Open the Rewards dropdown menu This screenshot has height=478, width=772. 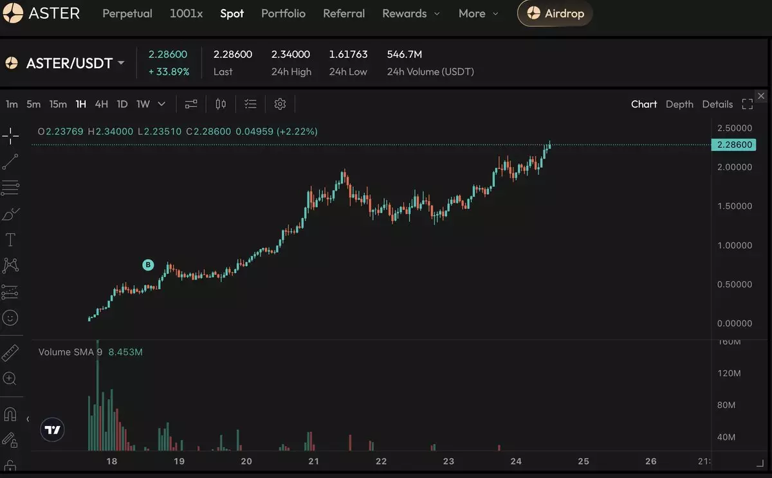point(411,13)
